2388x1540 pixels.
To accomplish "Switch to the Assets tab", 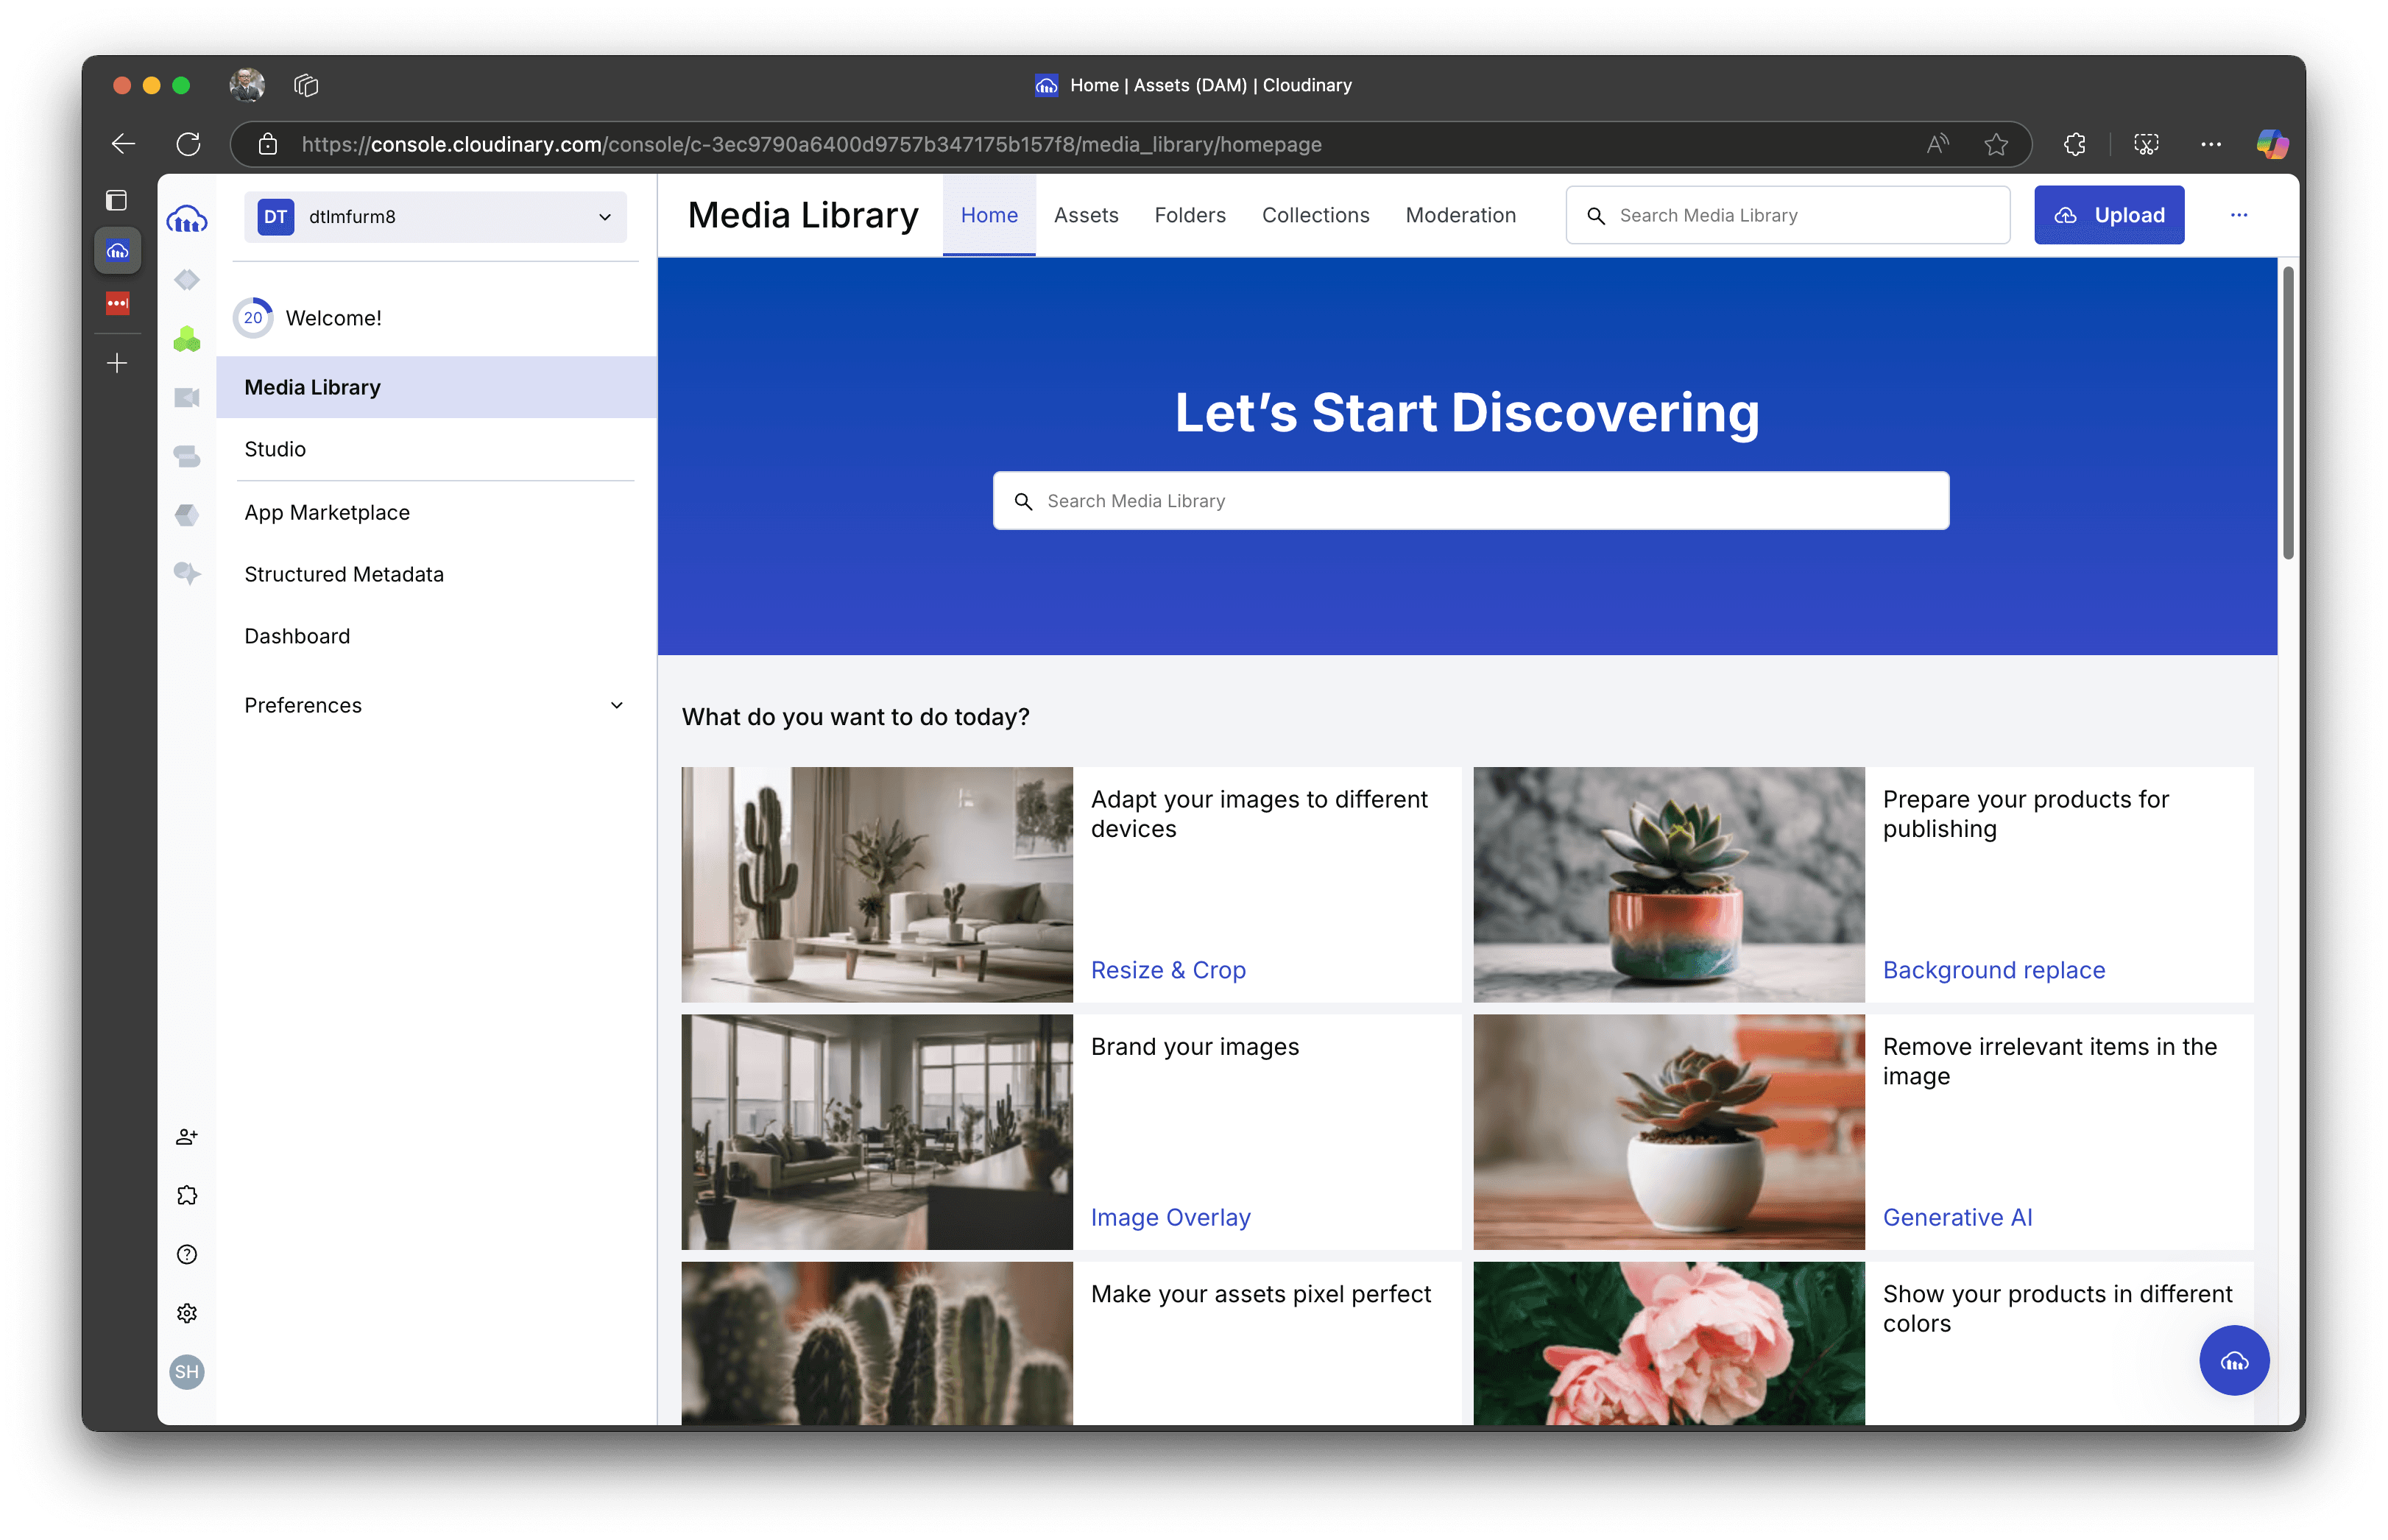I will click(x=1085, y=215).
